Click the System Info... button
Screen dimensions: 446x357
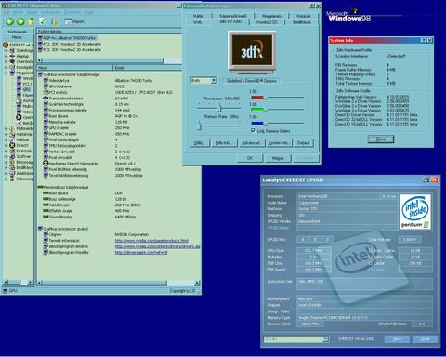pos(279,143)
